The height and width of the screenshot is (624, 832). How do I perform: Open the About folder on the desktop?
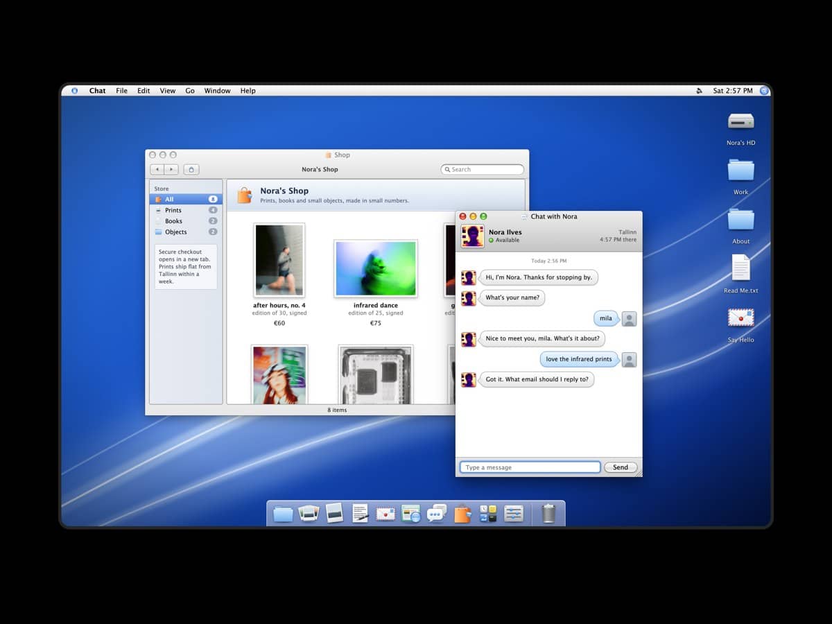[x=741, y=220]
